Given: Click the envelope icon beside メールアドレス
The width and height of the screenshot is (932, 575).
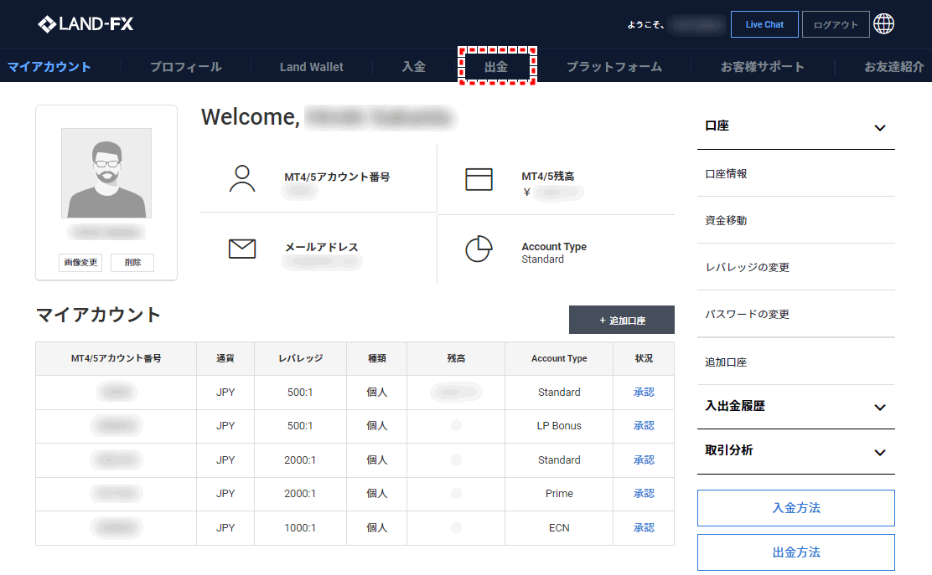Looking at the screenshot, I should (x=242, y=249).
